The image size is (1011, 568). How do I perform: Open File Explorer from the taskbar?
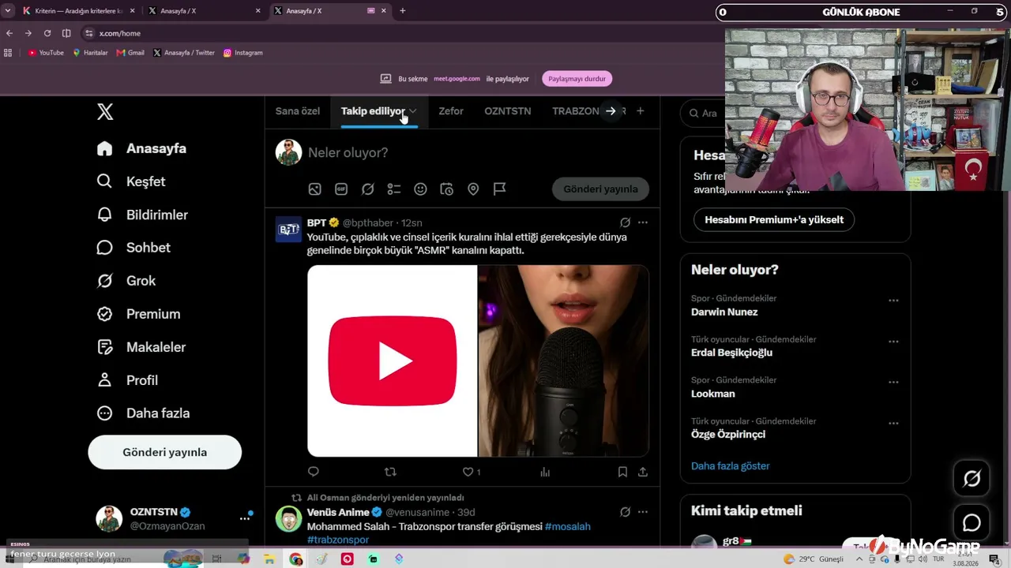[269, 559]
